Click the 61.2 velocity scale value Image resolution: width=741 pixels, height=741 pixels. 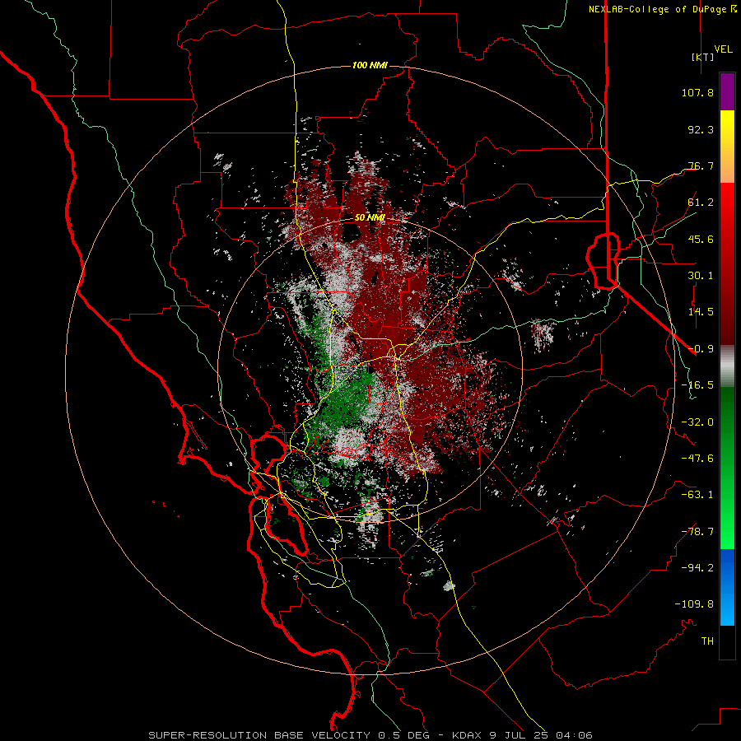(x=701, y=203)
